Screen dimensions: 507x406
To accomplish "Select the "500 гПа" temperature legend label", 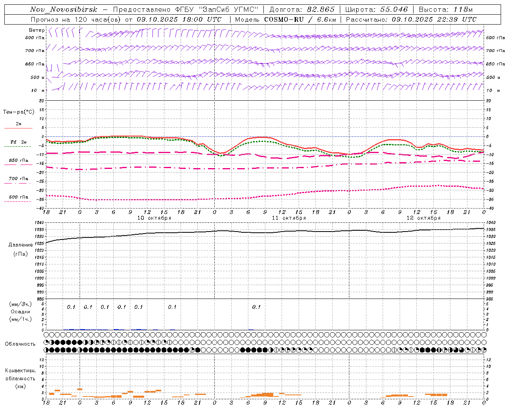I will tap(19, 197).
